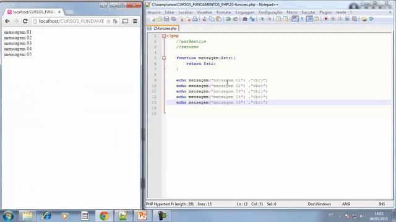Save the file with the floppy icon
396x222 pixels.
[x=166, y=19]
